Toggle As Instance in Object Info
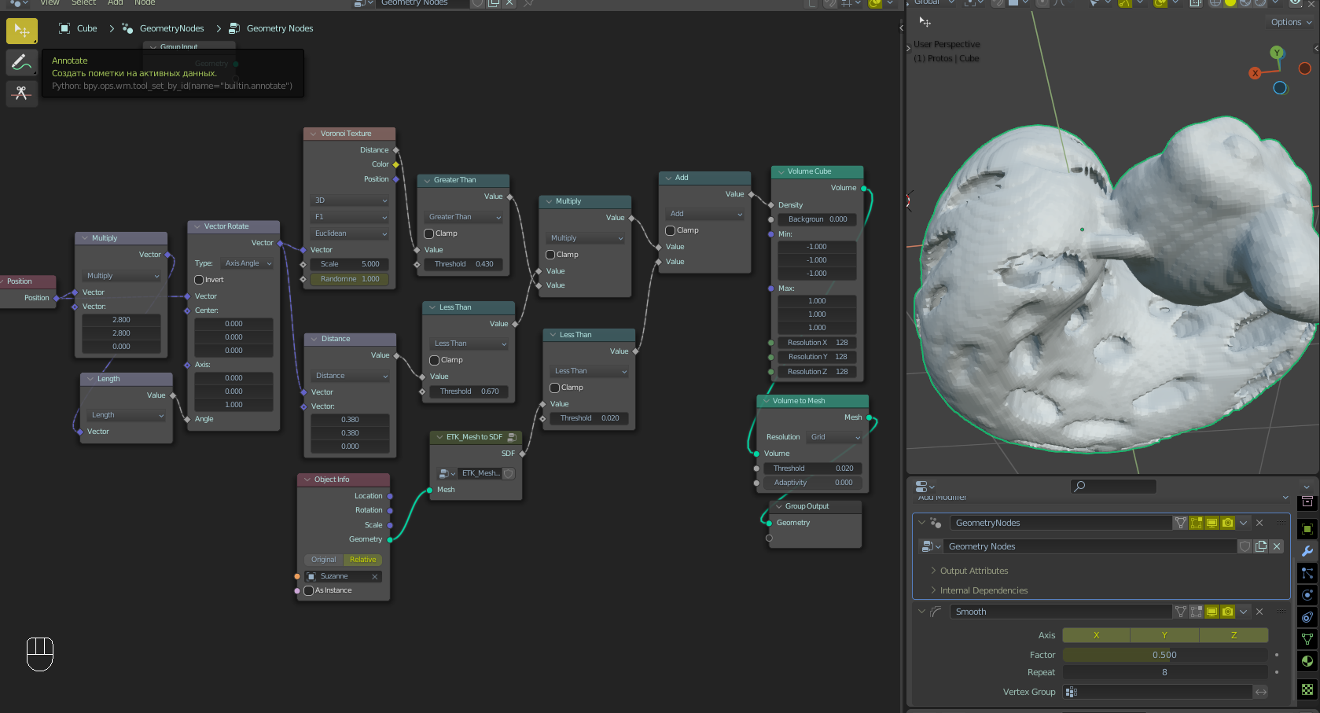Image resolution: width=1320 pixels, height=713 pixels. [x=309, y=590]
